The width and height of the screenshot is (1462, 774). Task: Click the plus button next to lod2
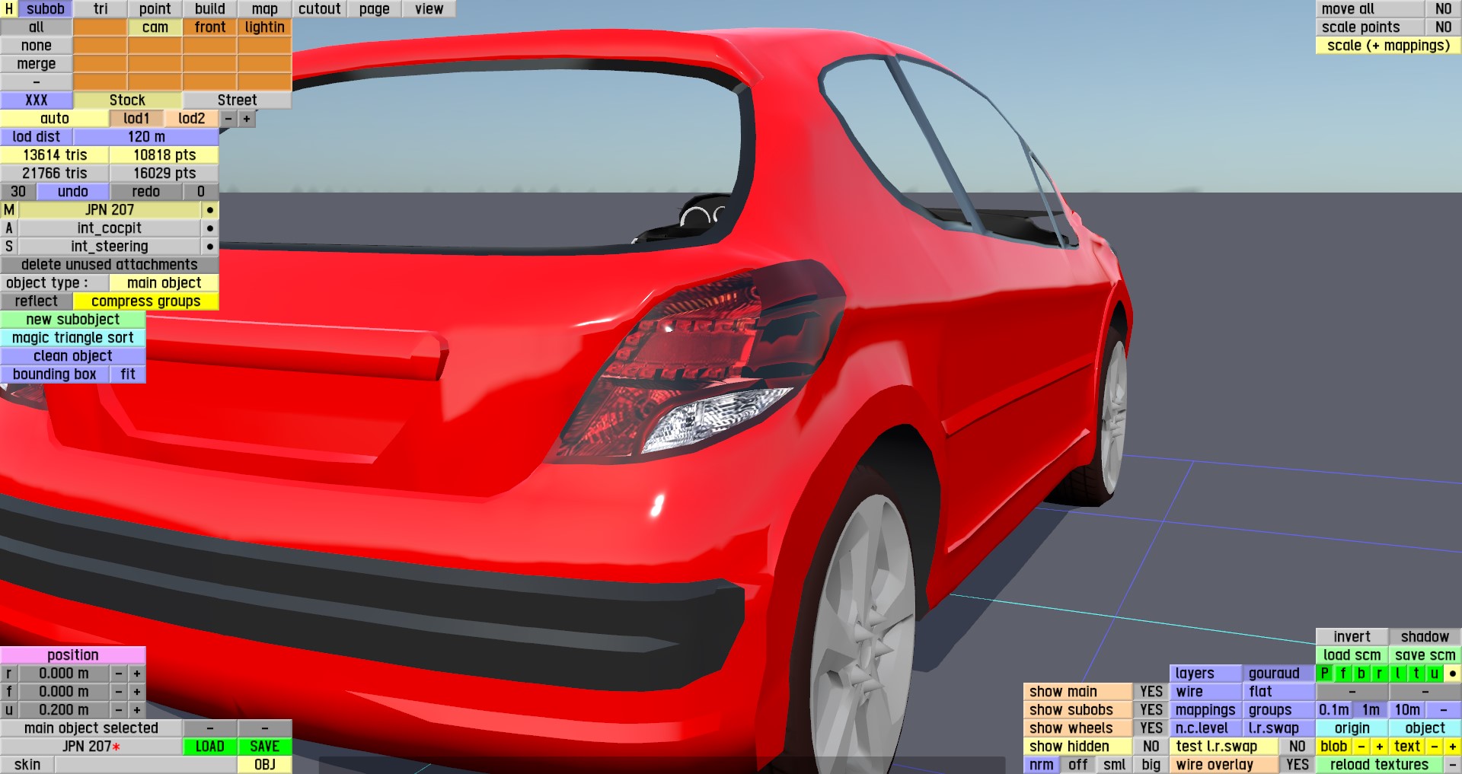pos(247,119)
